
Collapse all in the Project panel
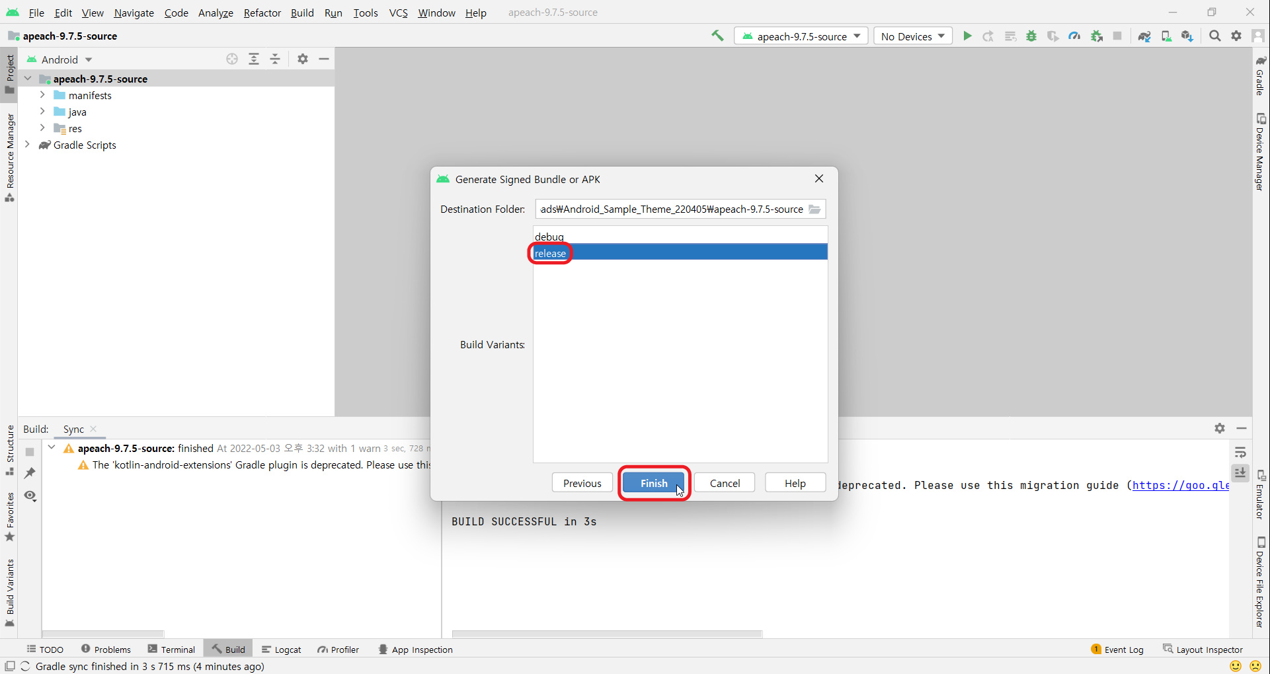pos(276,59)
